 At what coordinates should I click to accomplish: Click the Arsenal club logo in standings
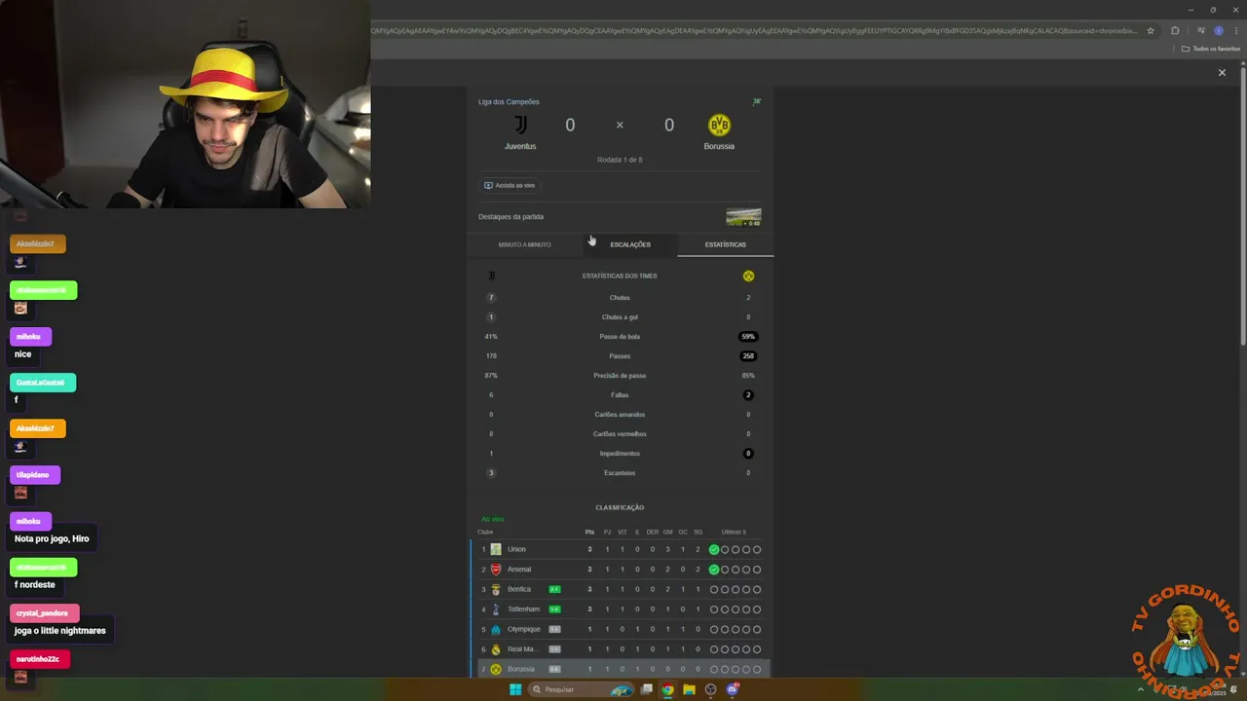[496, 570]
